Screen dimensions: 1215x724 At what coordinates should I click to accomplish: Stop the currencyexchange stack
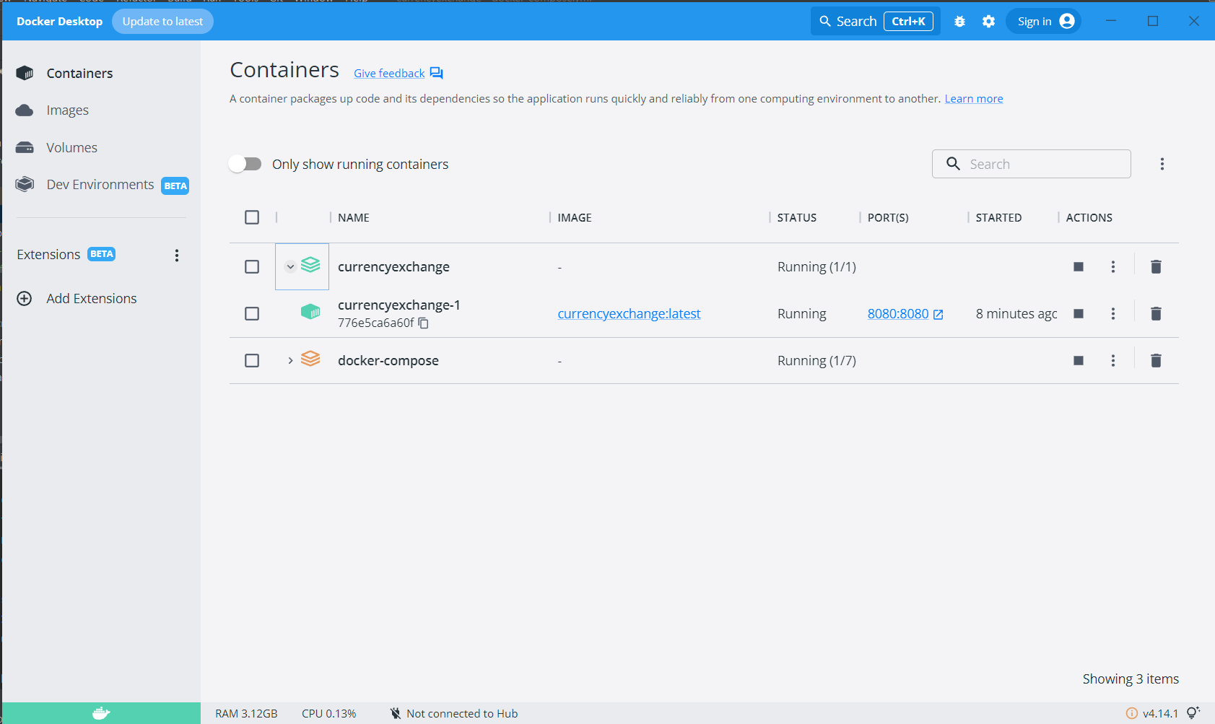(x=1079, y=266)
